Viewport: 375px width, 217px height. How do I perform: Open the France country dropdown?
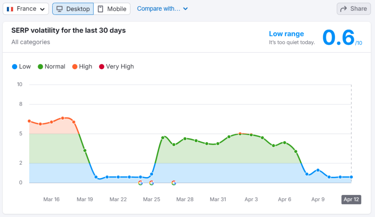click(26, 9)
